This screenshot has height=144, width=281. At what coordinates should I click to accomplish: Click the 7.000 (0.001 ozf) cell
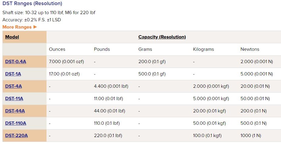pyautogui.click(x=66, y=62)
